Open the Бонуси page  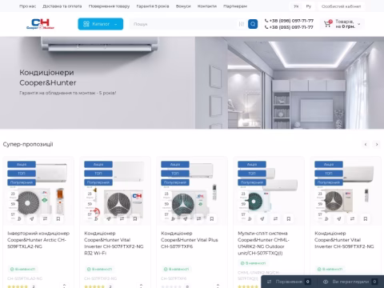183,6
